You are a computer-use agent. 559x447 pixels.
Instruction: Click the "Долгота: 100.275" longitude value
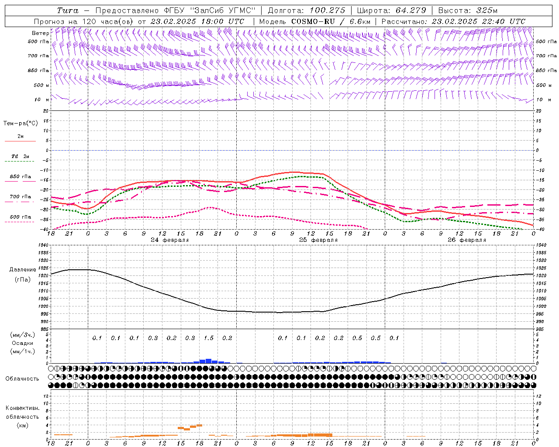tap(307, 10)
